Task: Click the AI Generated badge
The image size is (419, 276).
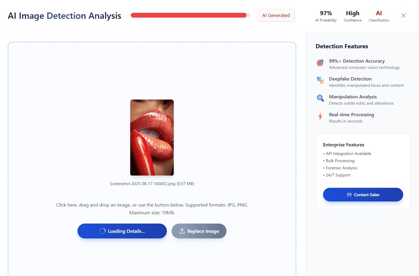Action: pos(276,15)
